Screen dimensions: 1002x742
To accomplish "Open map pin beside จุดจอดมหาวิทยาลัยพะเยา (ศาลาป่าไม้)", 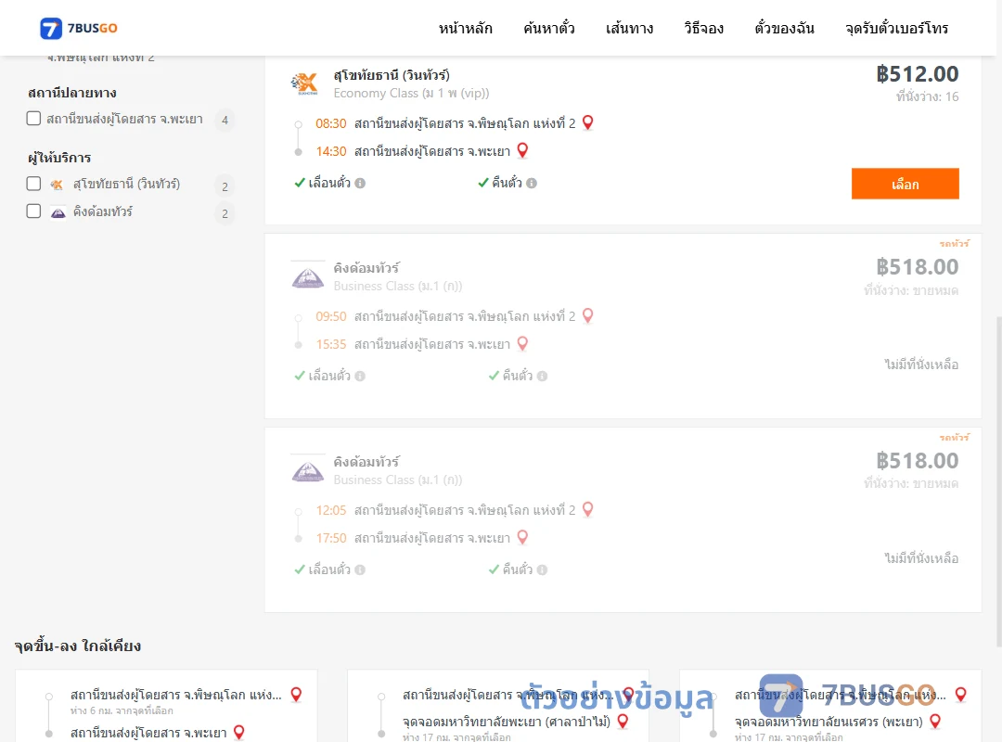I will pyautogui.click(x=623, y=721).
